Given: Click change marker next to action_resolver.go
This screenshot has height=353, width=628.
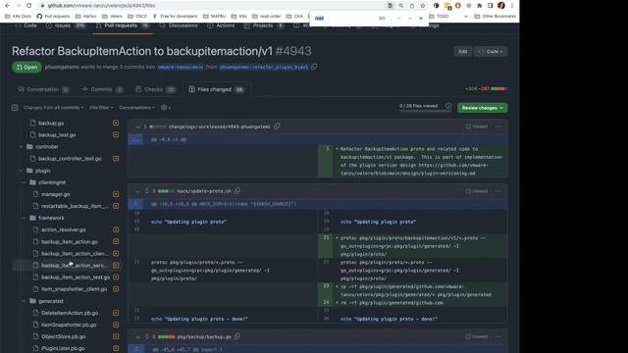Looking at the screenshot, I should [x=116, y=229].
